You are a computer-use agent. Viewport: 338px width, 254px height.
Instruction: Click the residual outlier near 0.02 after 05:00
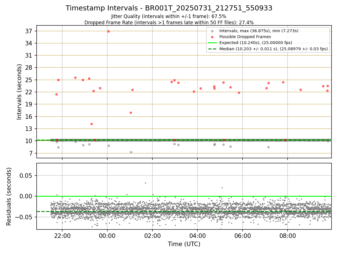(x=222, y=188)
